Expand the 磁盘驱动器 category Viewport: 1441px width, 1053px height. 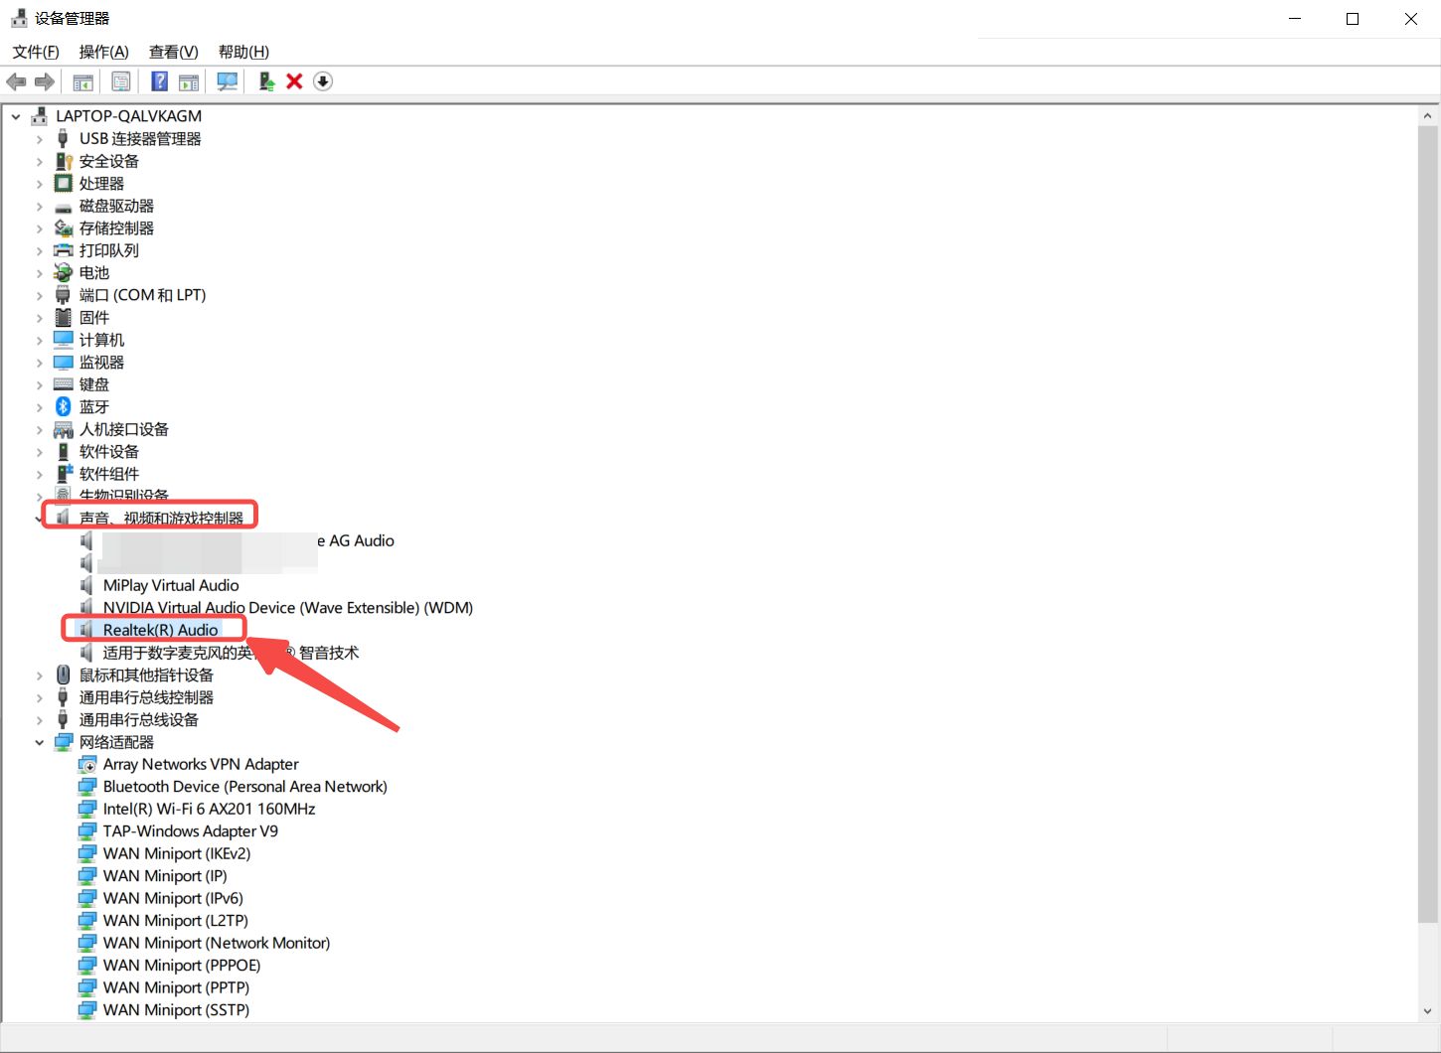pos(40,207)
